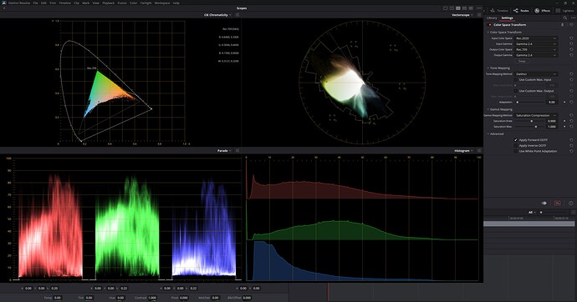Click the DaVinci Resolve app logo
577x302 pixels.
(x=4, y=3)
